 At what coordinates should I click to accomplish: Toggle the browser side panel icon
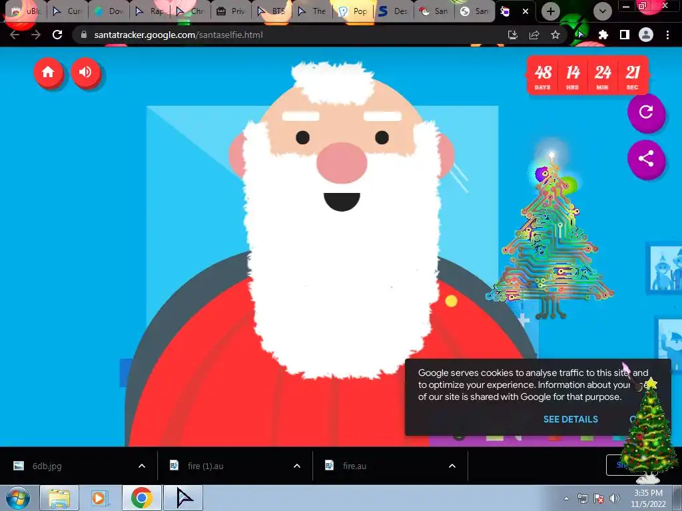pos(625,35)
